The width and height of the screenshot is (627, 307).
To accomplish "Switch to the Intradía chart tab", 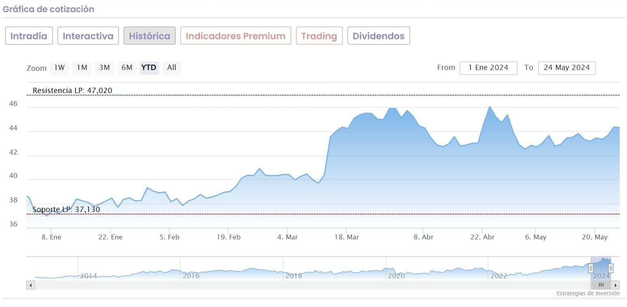I will point(29,36).
